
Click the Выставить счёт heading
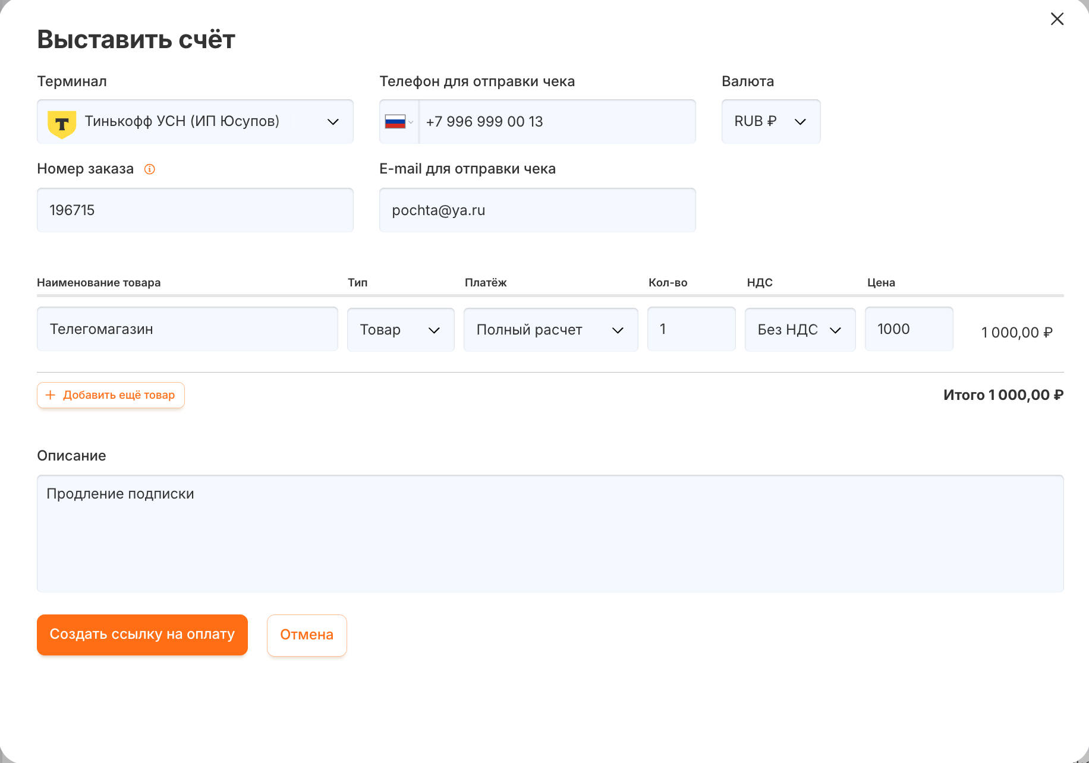coord(136,40)
